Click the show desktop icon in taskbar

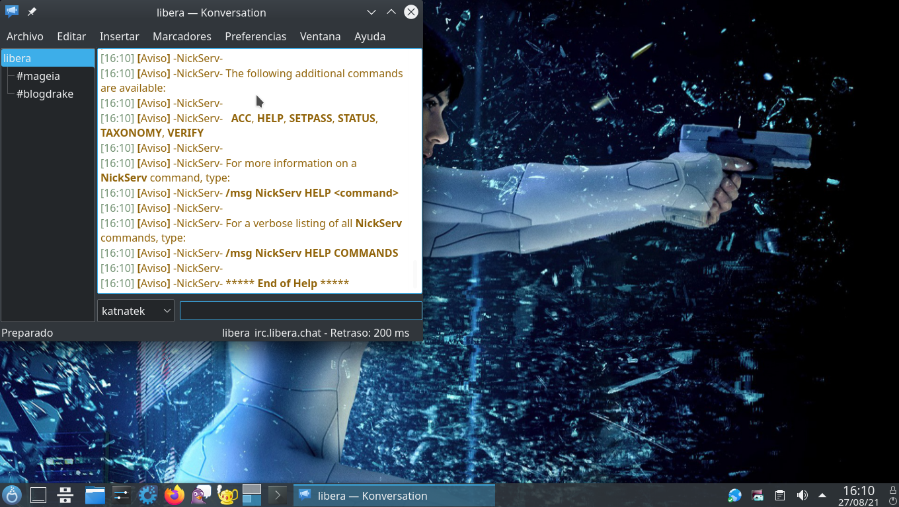38,495
